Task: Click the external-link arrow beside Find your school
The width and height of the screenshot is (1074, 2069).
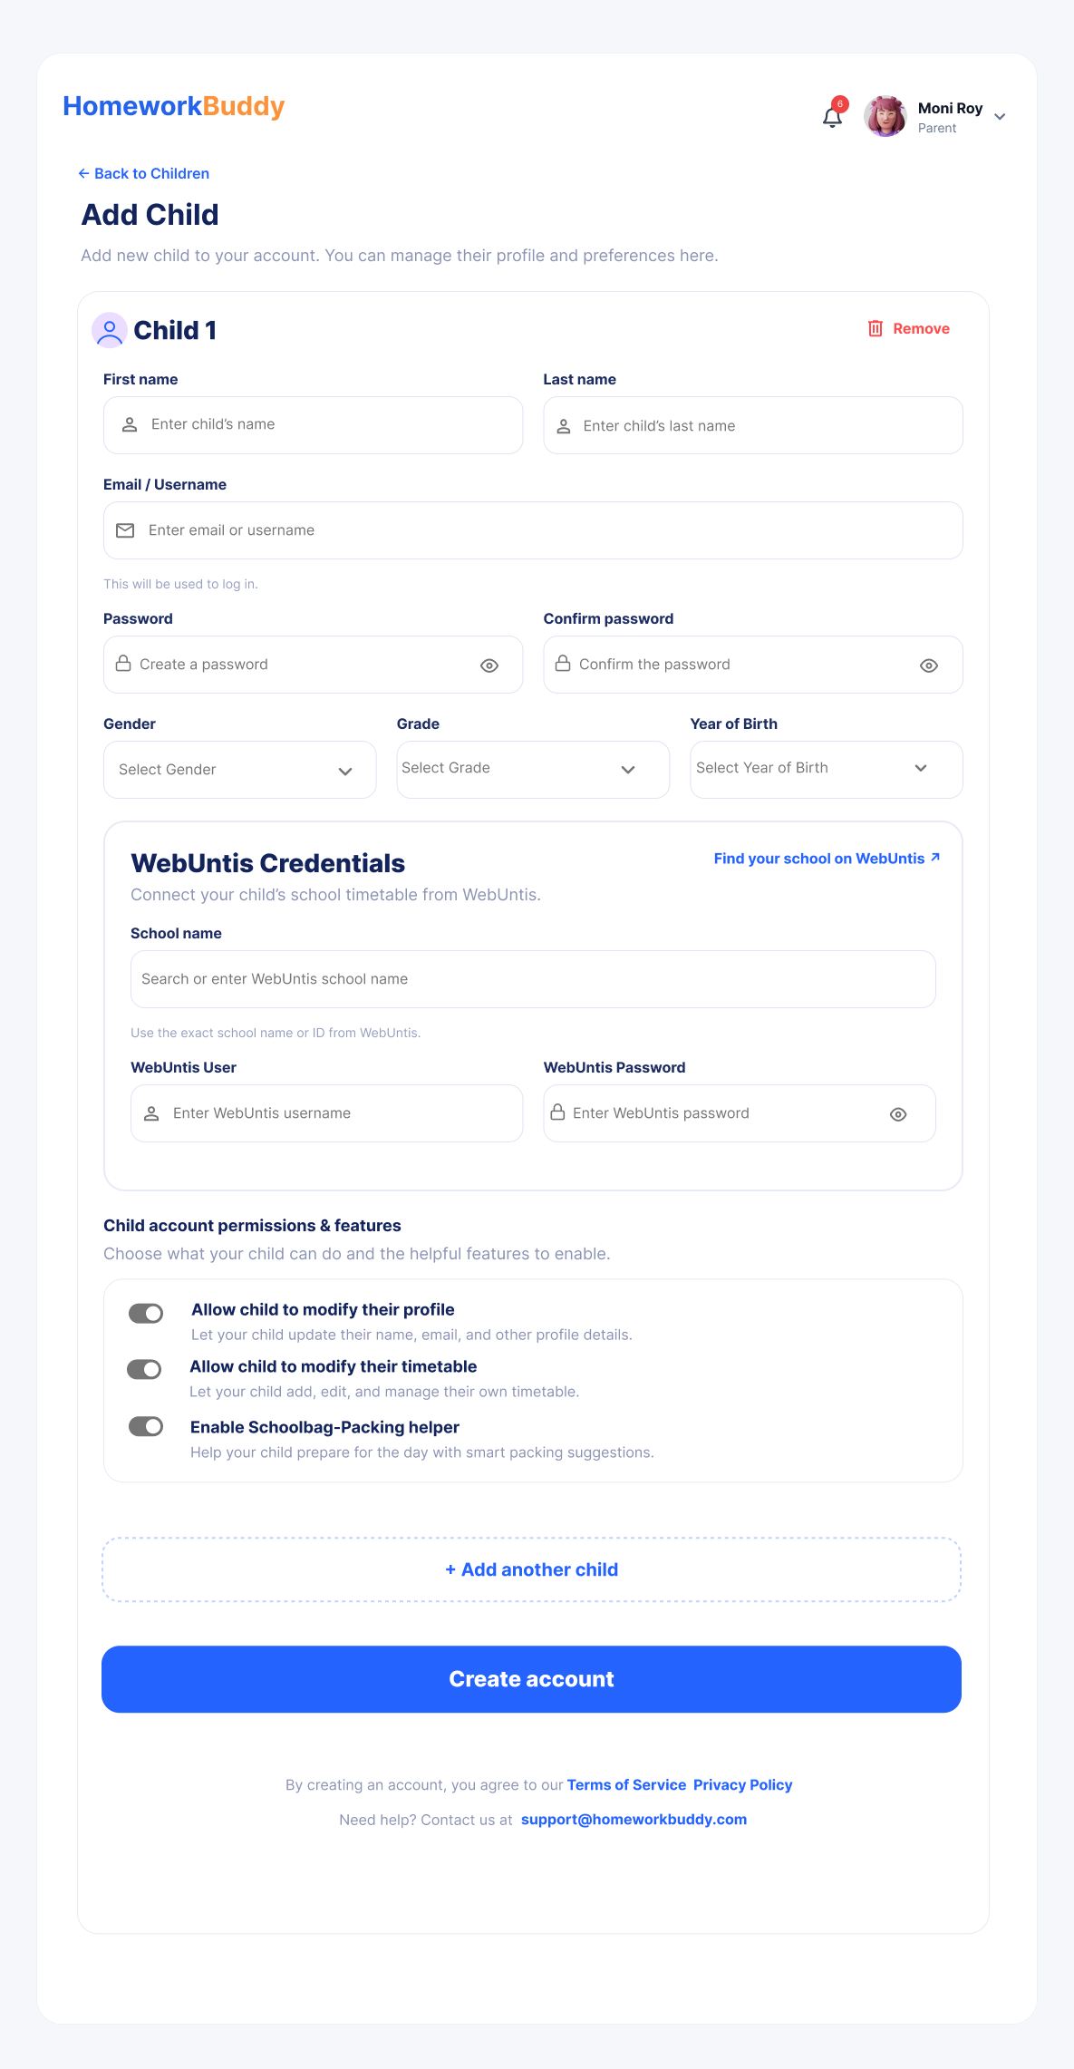Action: [x=935, y=857]
